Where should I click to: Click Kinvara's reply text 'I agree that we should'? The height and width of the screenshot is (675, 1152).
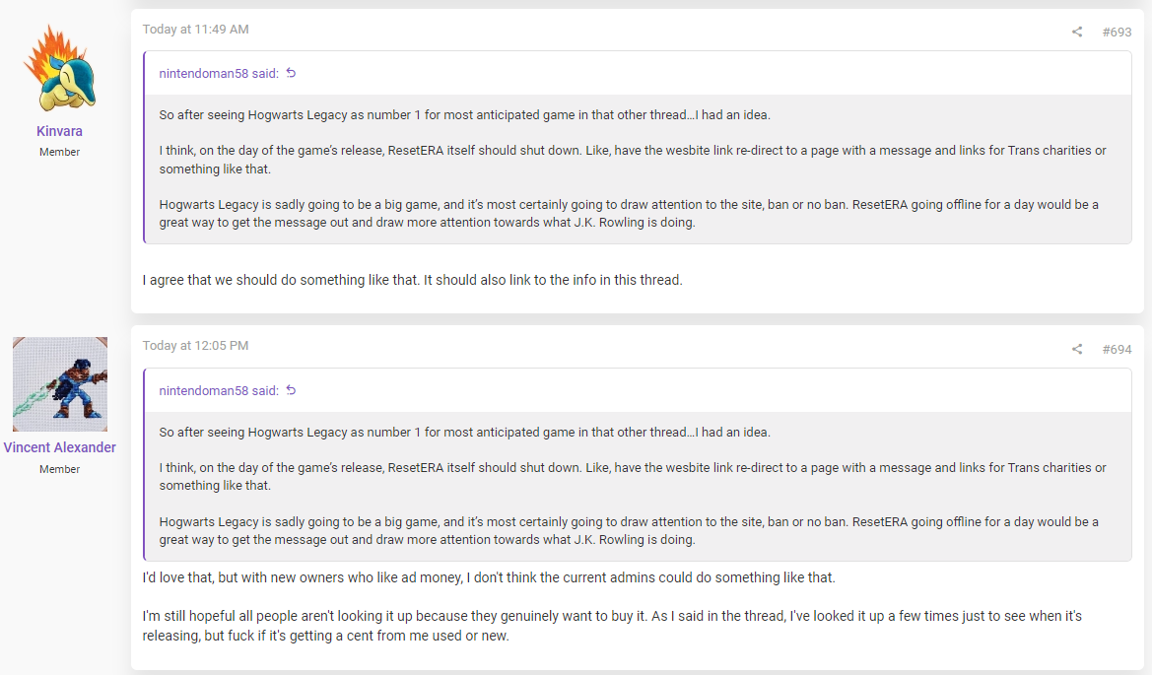[x=212, y=280]
